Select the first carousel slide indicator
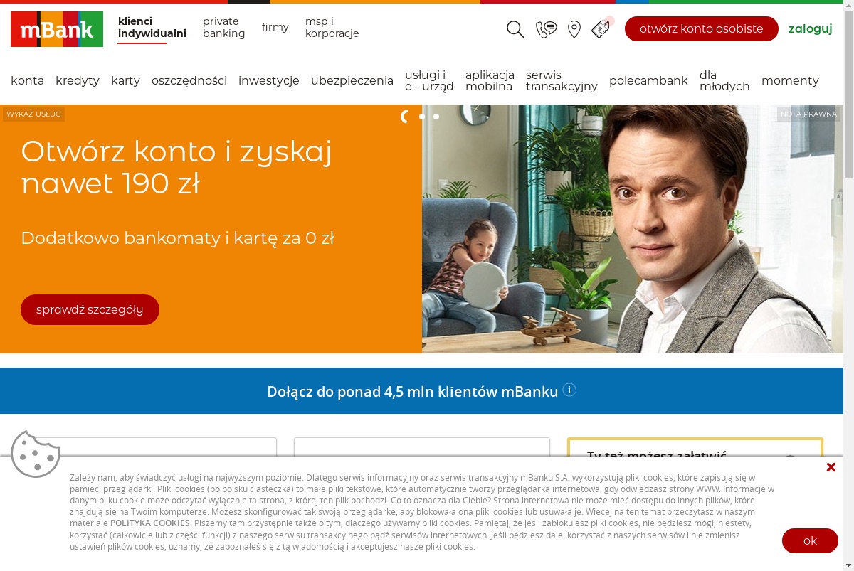The width and height of the screenshot is (854, 571). 406,117
